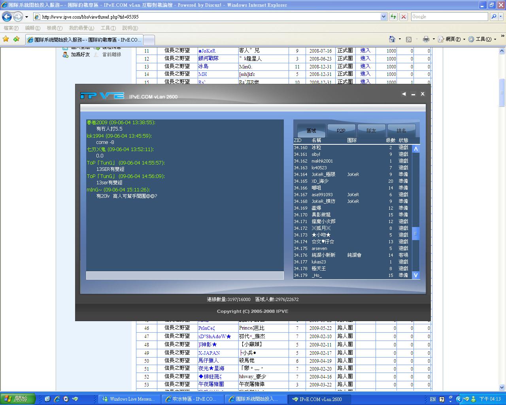Open the 網頁 page dropdown menu
This screenshot has width=506, height=405.
click(451, 39)
